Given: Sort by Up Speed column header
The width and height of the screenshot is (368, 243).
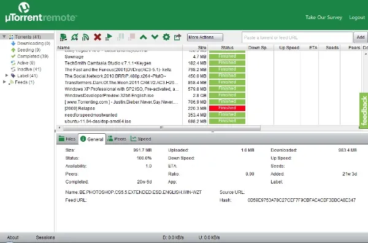Looking at the screenshot, I should (287, 48).
